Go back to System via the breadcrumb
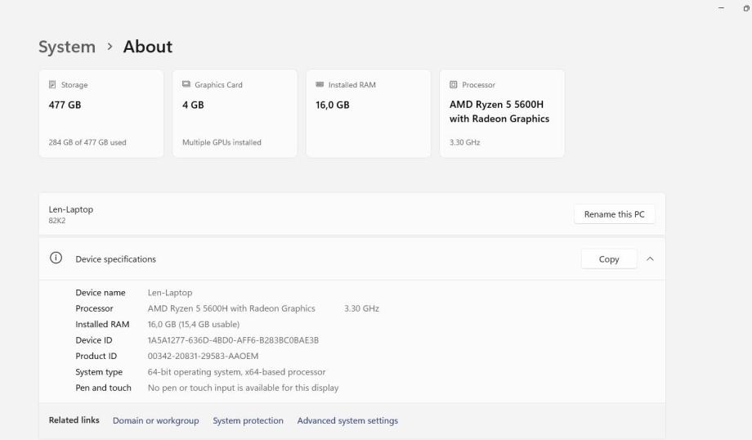This screenshot has width=752, height=440. [x=67, y=47]
